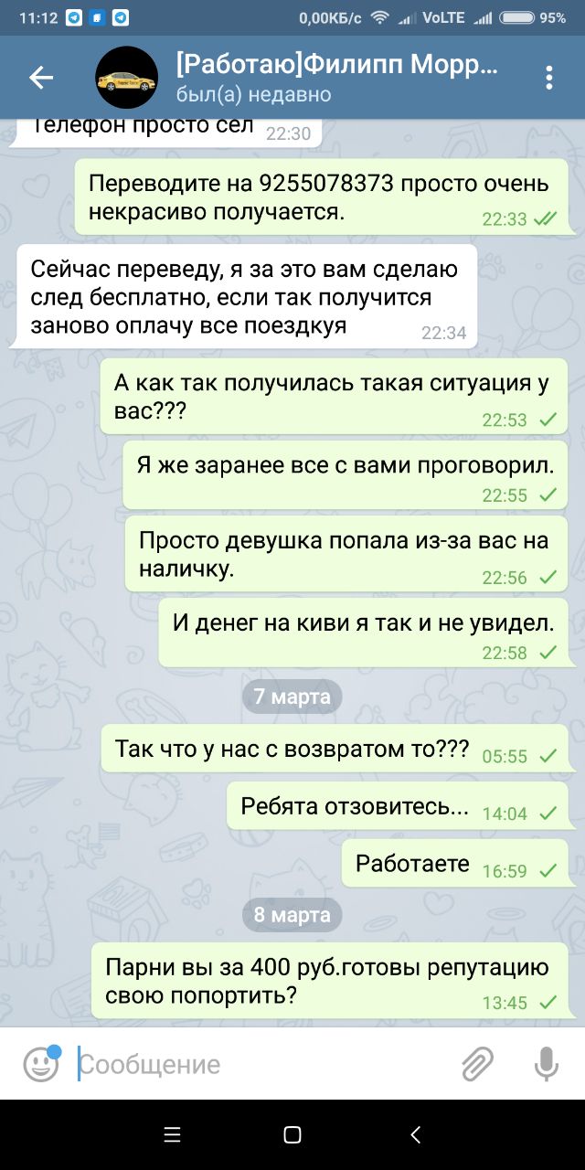Image resolution: width=585 pixels, height=1170 pixels.
Task: Select the short message Работаете
Action: (455, 864)
